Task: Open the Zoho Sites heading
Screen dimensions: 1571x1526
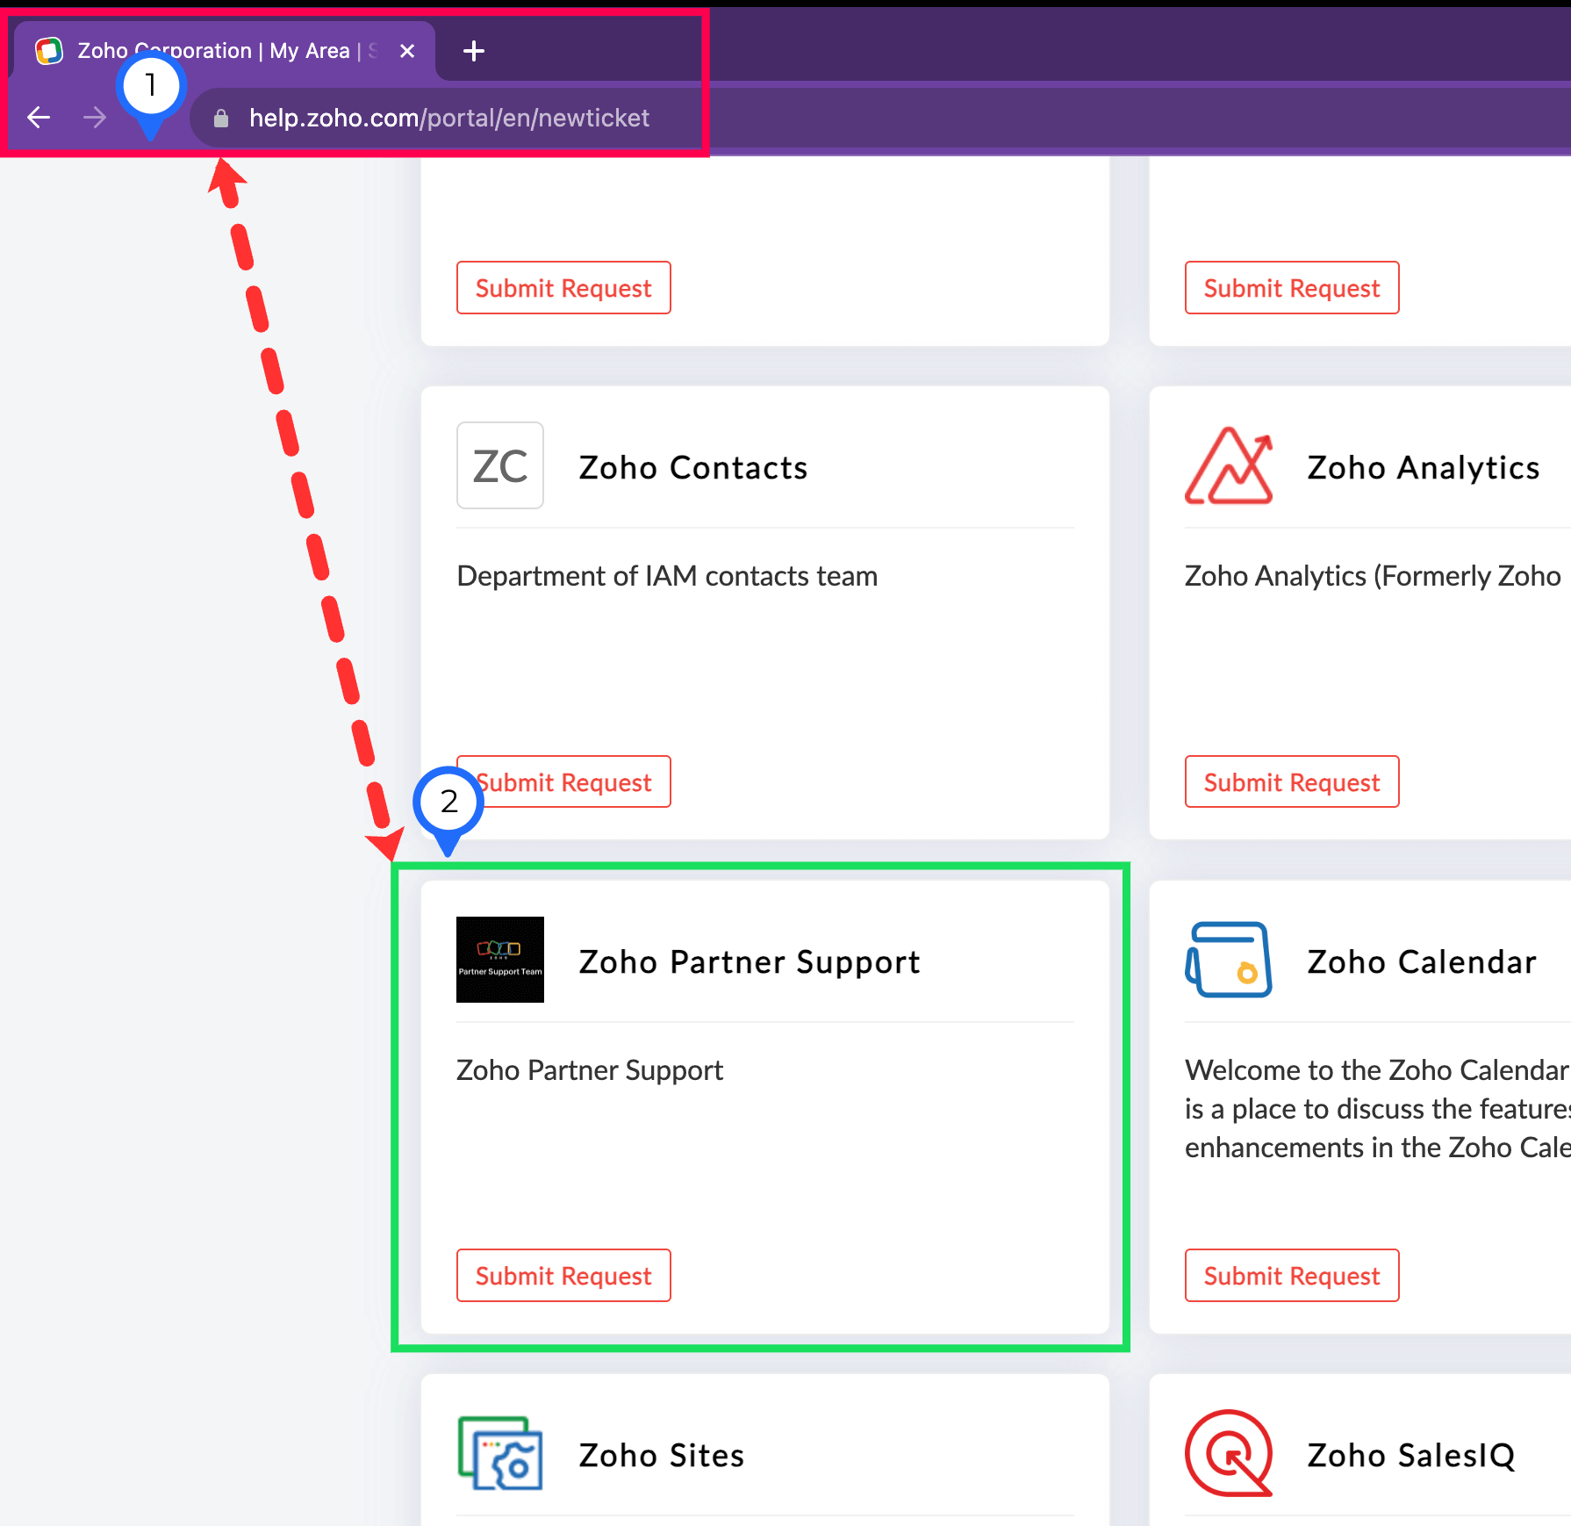Action: point(662,1455)
